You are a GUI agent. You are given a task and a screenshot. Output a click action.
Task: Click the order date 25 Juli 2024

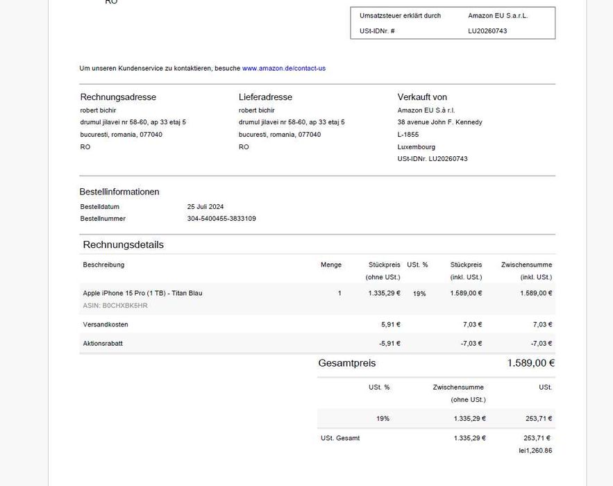pos(205,207)
